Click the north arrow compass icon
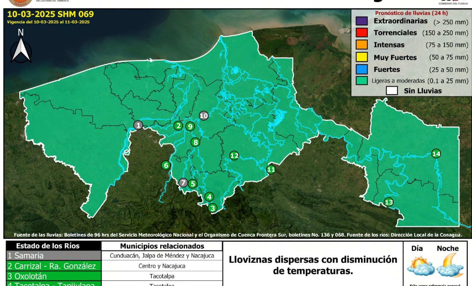This screenshot has width=472, height=286. click(x=21, y=46)
